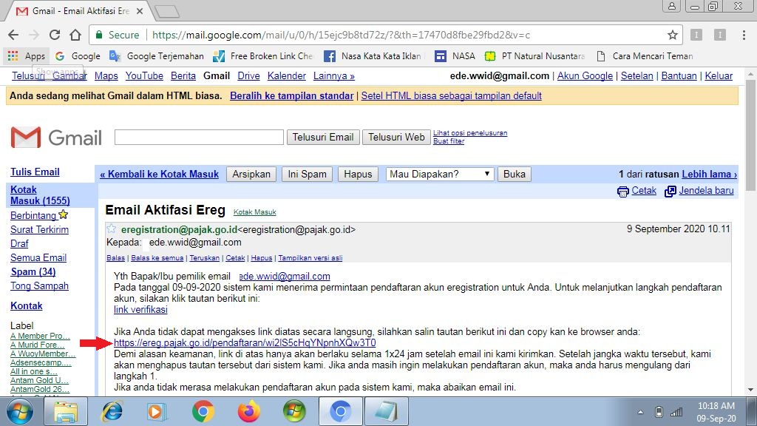Click the Gmail logo
This screenshot has height=426, width=757.
pos(56,138)
